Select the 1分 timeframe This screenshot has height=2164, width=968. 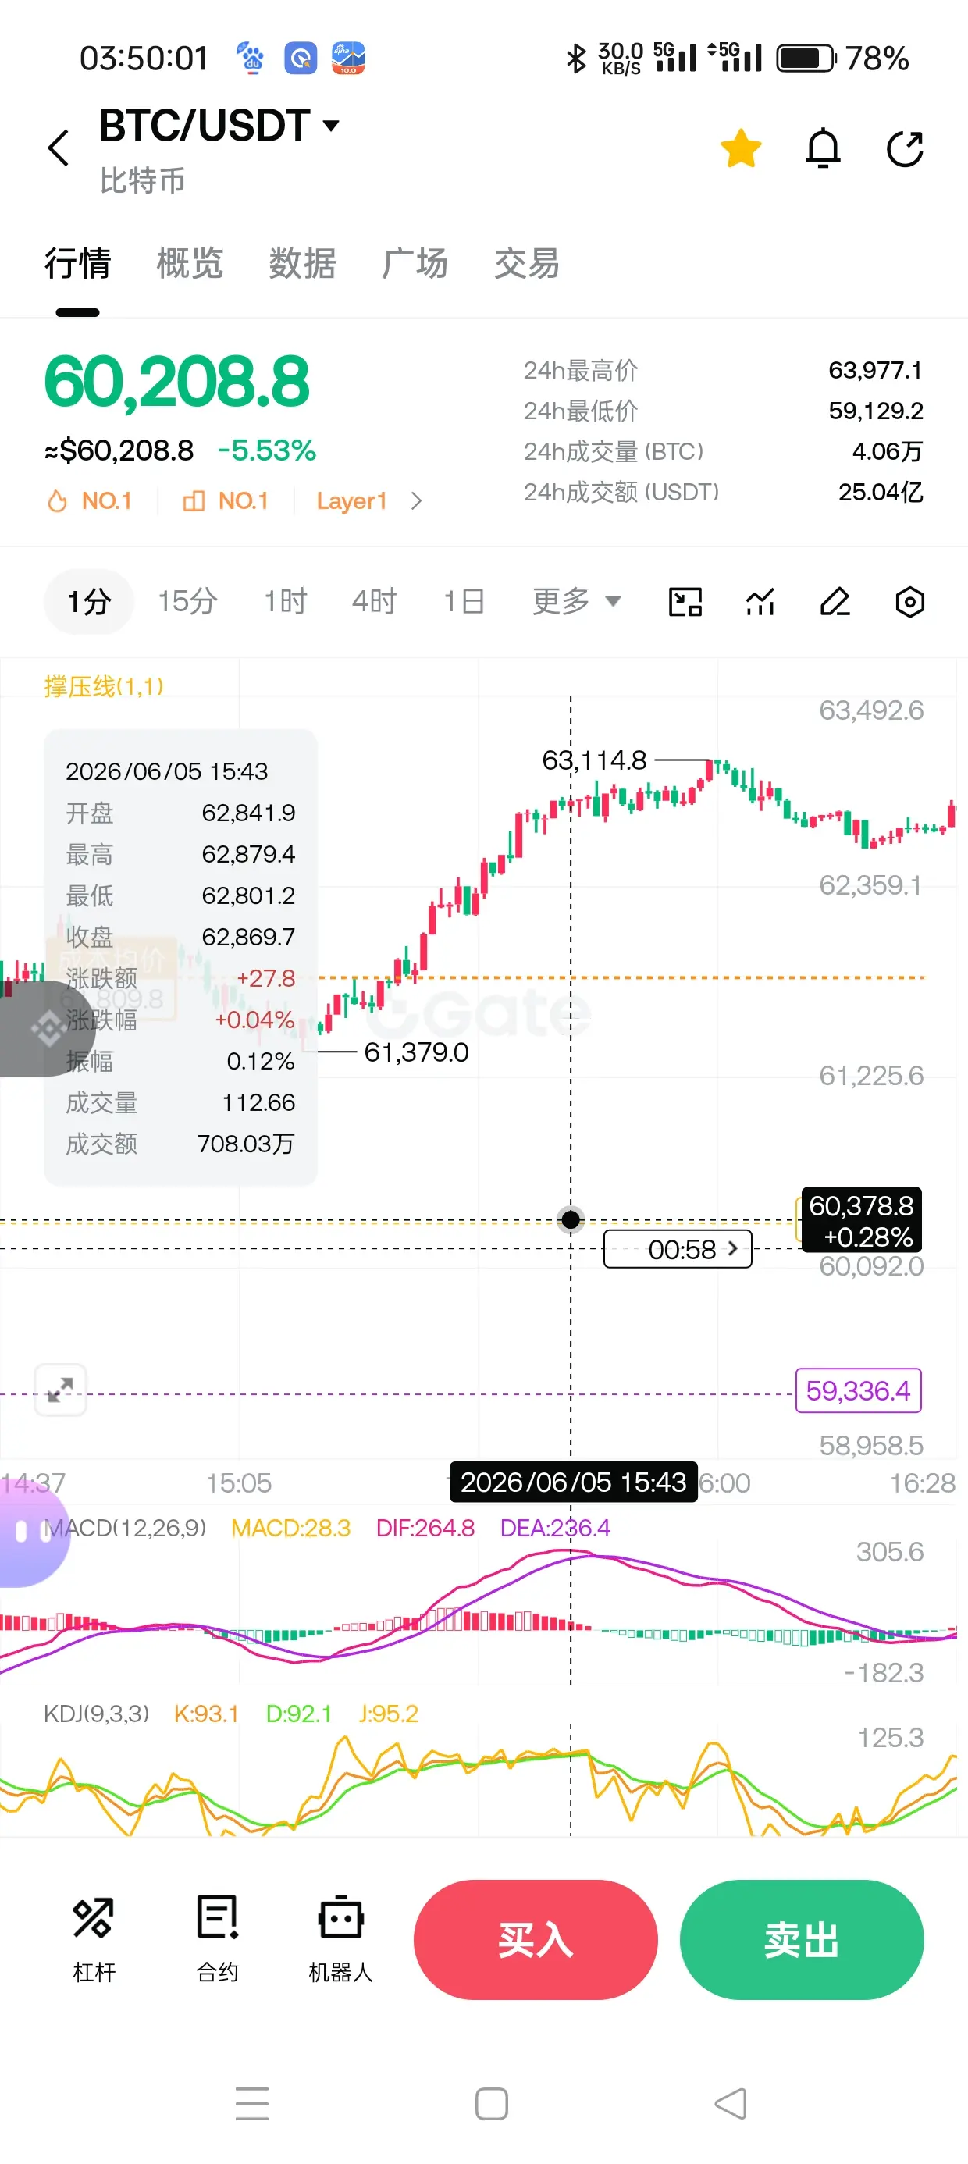(89, 601)
